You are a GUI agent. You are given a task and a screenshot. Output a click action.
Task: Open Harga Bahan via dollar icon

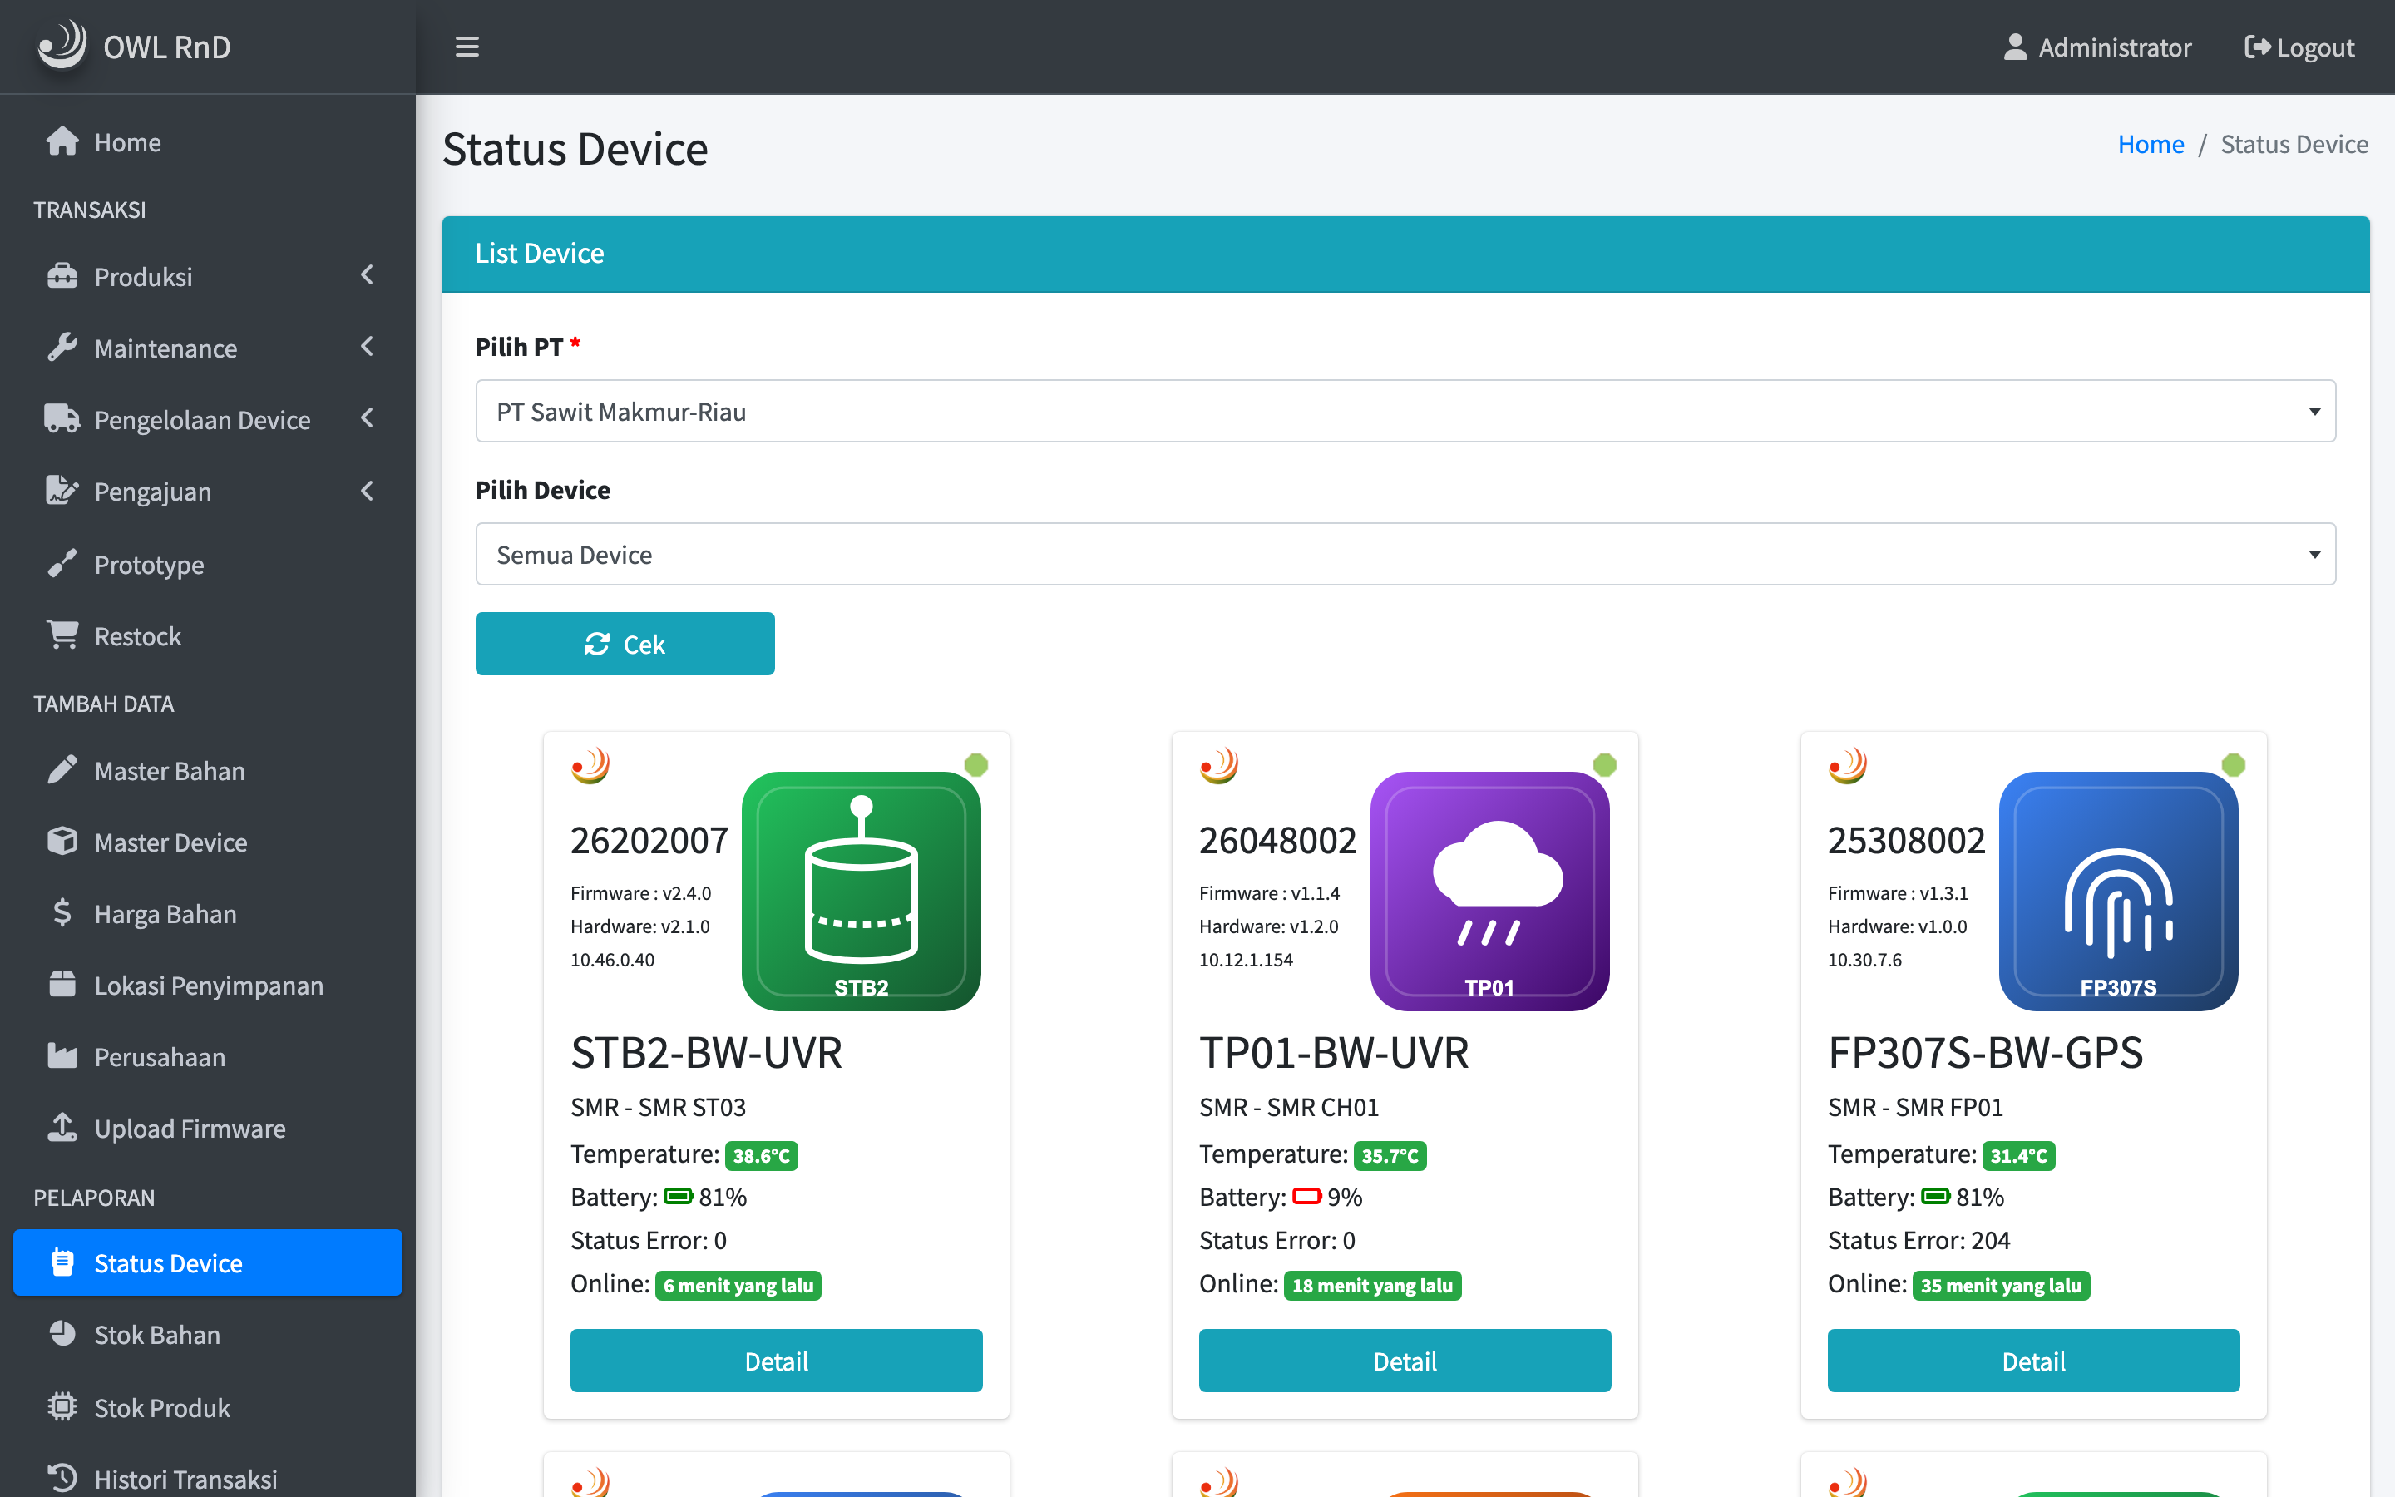tap(62, 912)
